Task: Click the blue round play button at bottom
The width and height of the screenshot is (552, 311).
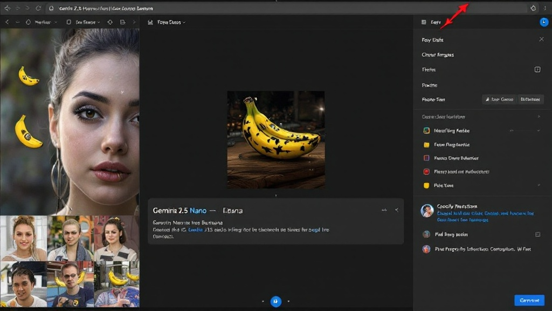Action: (275, 301)
